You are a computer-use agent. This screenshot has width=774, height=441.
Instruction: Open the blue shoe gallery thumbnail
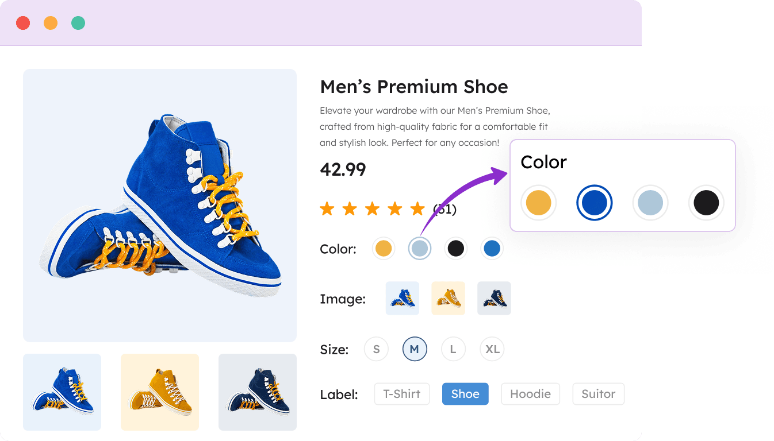point(62,392)
